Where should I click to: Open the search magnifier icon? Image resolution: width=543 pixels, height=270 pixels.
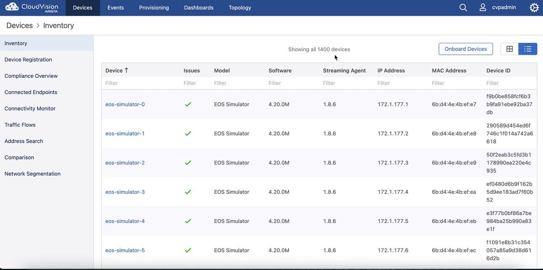(463, 8)
